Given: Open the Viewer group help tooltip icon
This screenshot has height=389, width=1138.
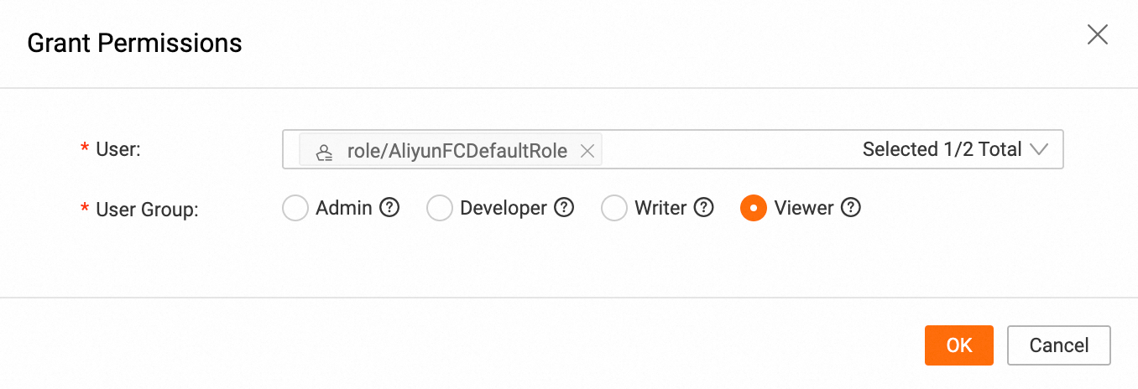Looking at the screenshot, I should tap(851, 207).
